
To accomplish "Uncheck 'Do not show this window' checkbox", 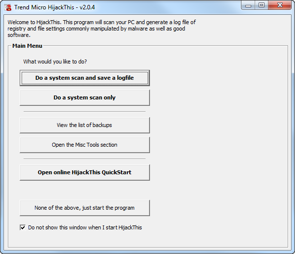I will tap(23, 227).
